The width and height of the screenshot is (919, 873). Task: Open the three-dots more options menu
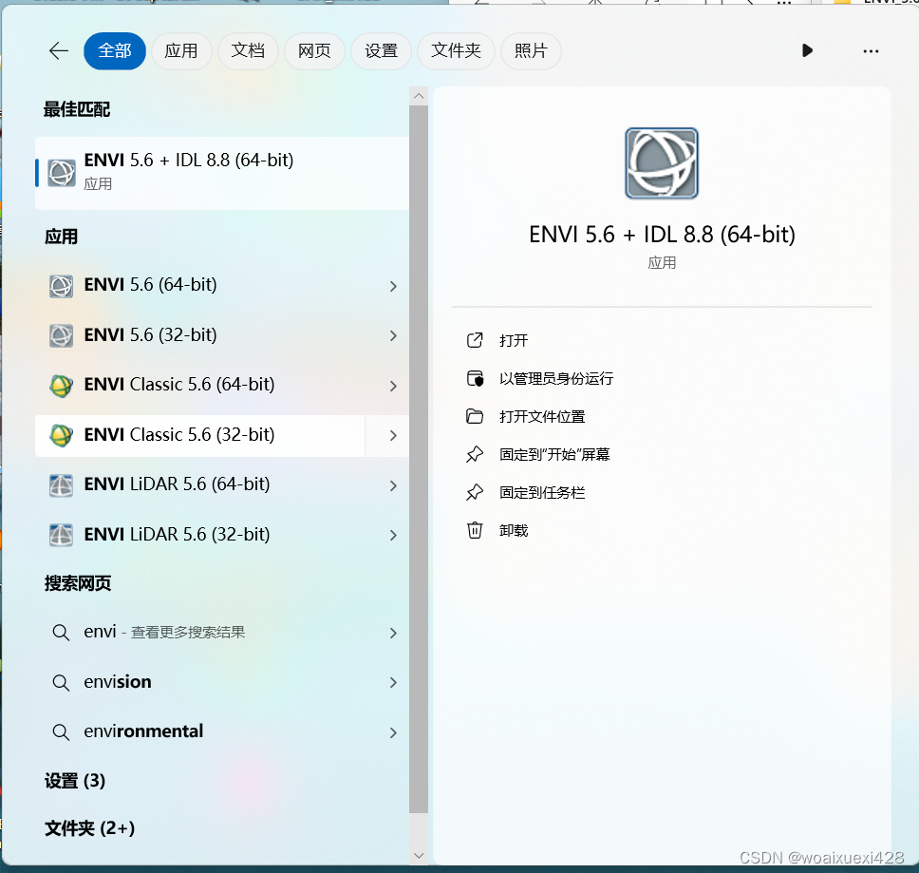(x=871, y=51)
